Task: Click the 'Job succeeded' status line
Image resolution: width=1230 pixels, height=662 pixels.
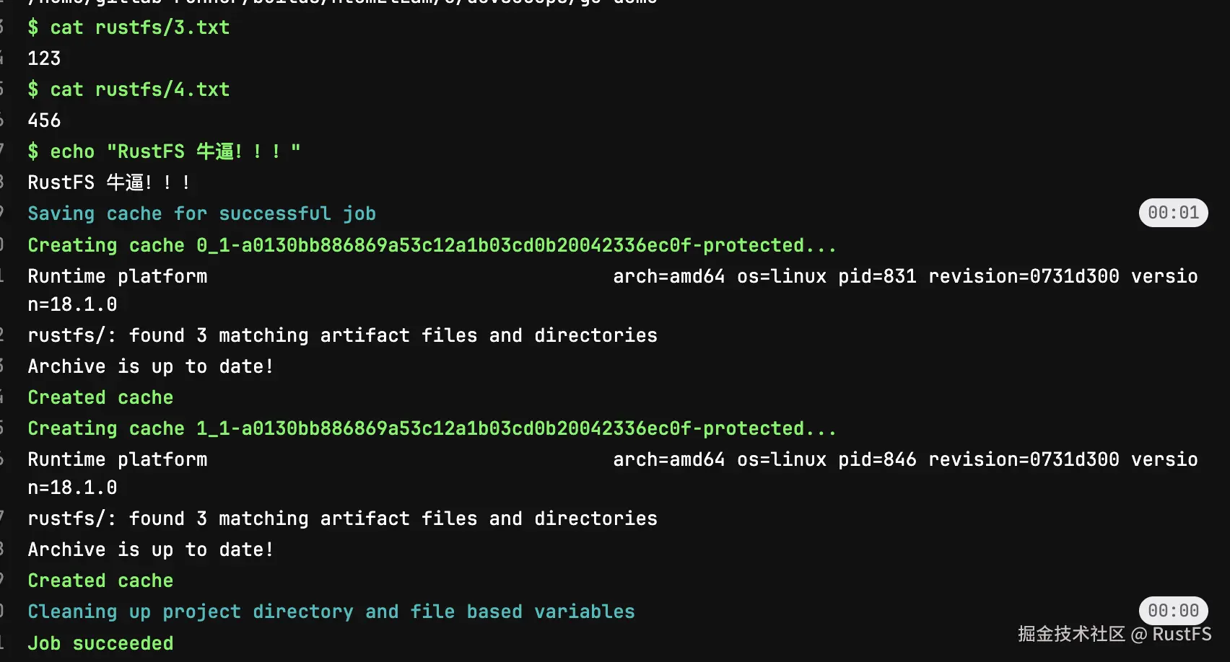Action: [x=100, y=644]
